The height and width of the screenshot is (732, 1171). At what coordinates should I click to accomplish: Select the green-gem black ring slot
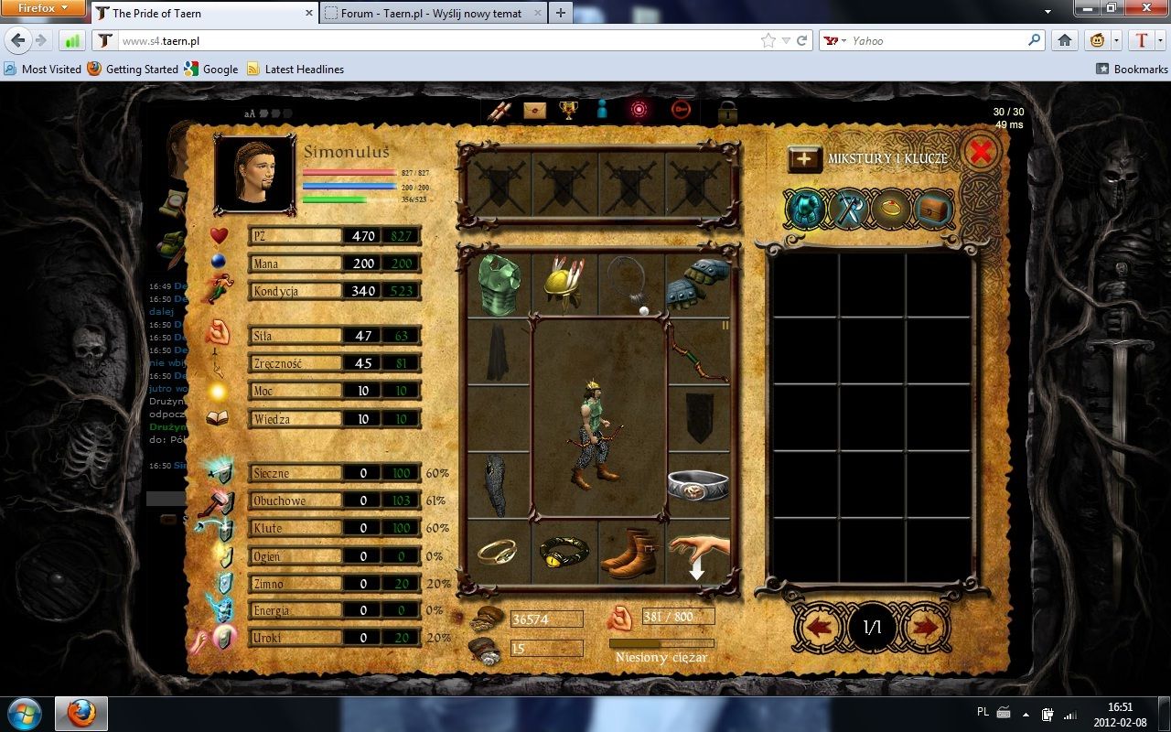pyautogui.click(x=565, y=552)
